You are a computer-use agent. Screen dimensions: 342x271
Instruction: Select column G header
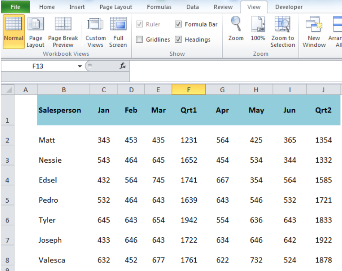[222, 90]
